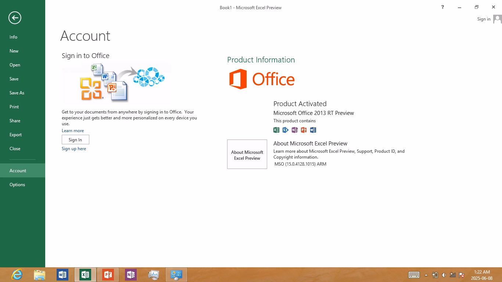Click the OneNote icon under product contains
The height and width of the screenshot is (282, 502).
(295, 130)
